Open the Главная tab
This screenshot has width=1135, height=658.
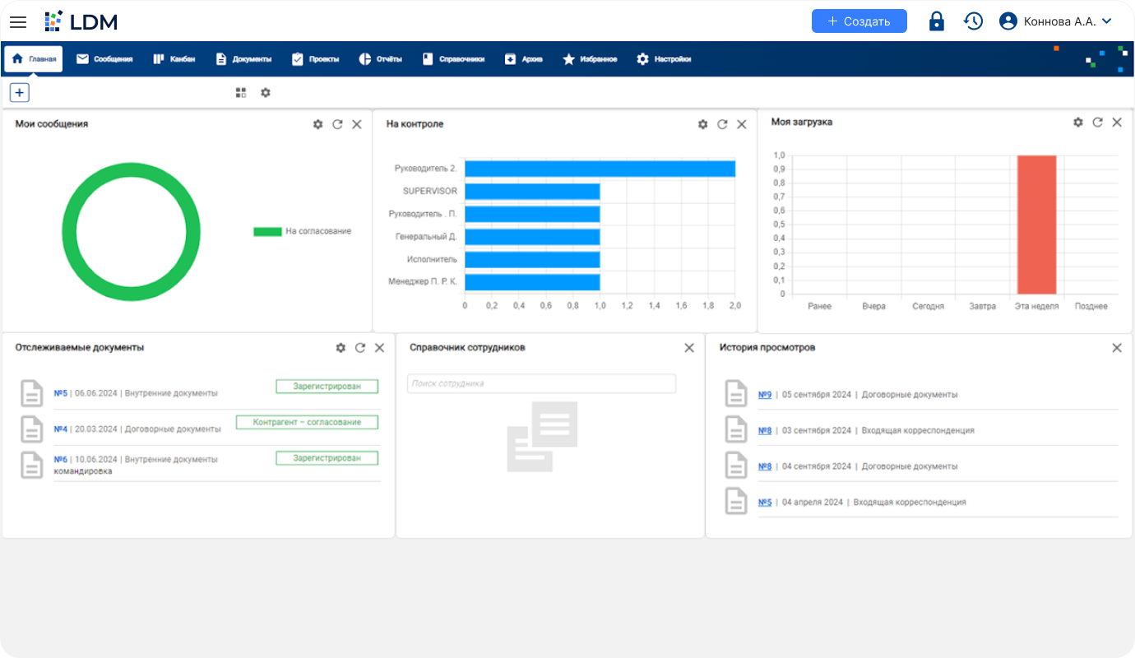click(x=34, y=59)
